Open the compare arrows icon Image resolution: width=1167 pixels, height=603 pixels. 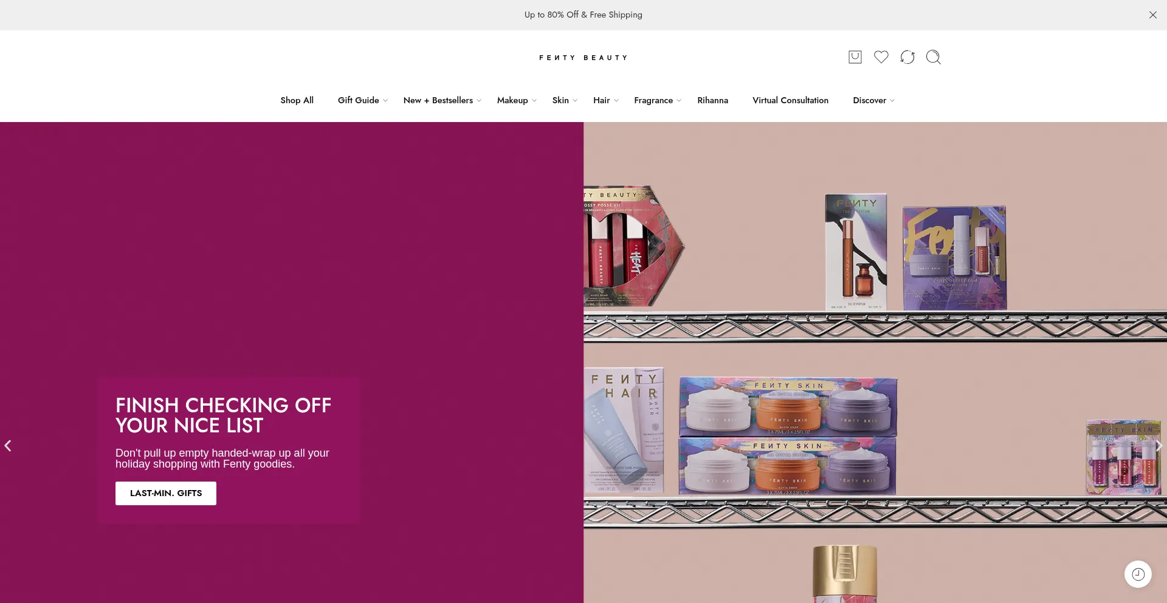pos(907,57)
